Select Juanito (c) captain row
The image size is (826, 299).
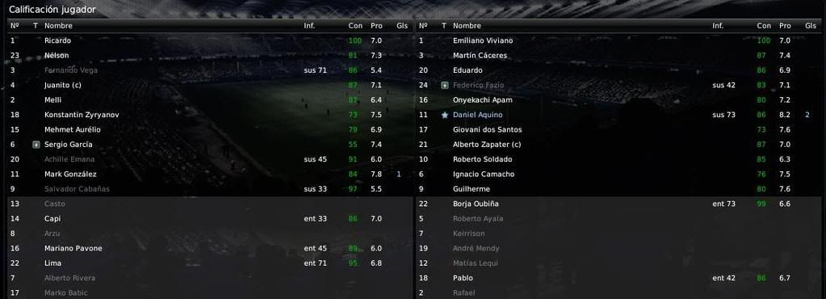(210, 85)
